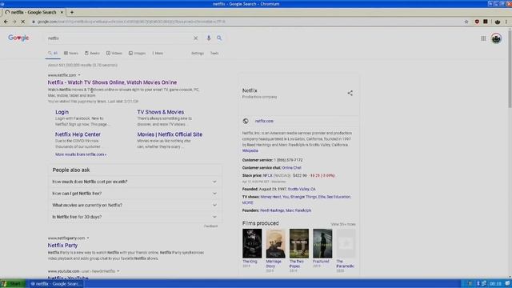Open the www.netflixparty.com result dropdown arrow
Image resolution: width=512 pixels, height=288 pixels.
[x=88, y=238]
